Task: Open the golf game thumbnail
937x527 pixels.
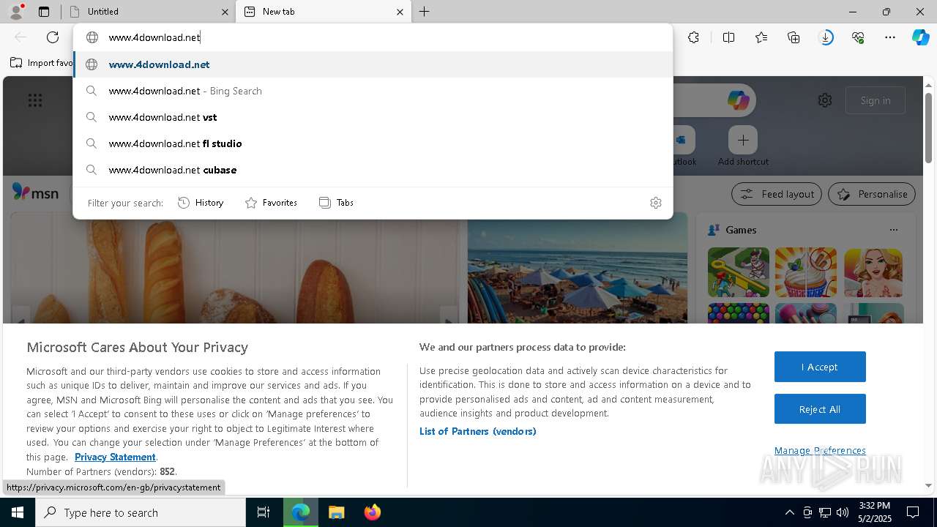Action: point(739,272)
